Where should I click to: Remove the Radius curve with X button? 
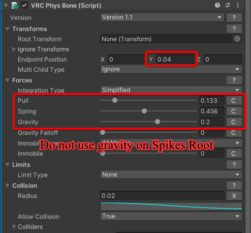[x=234, y=196]
